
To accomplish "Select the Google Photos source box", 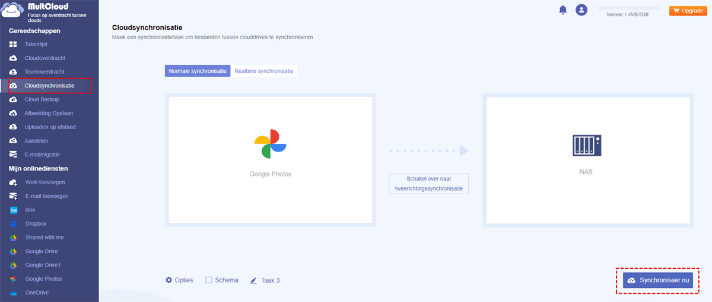I will [271, 160].
